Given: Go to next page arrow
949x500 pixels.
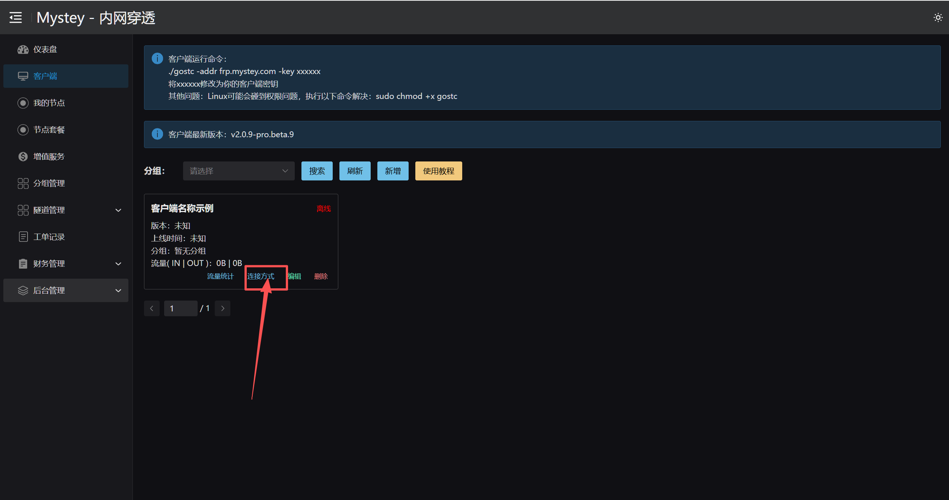Looking at the screenshot, I should (223, 308).
